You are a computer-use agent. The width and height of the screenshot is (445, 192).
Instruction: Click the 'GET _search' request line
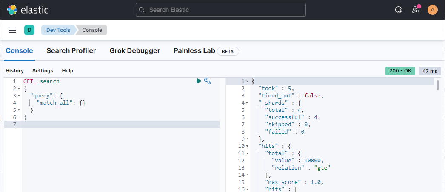pos(41,81)
